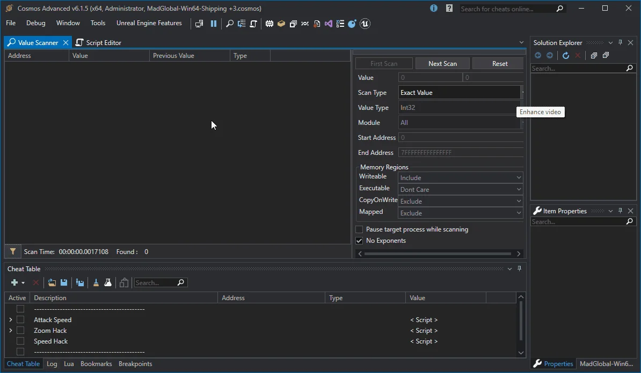Pause the target process with toolbar pause icon
The image size is (641, 373).
pos(213,24)
